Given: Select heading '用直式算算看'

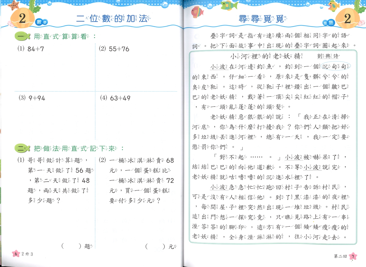Looking at the screenshot, I should coord(62,37).
